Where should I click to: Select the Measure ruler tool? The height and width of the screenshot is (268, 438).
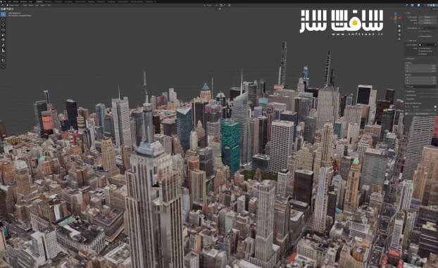[3, 51]
